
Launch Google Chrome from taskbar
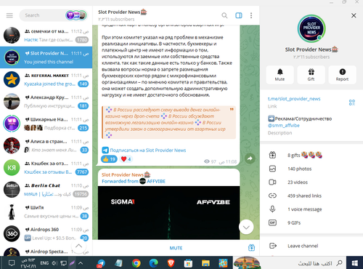tap(136, 263)
